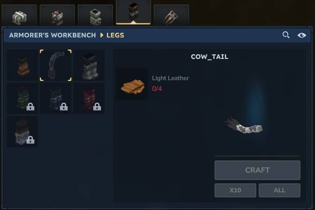Toggle the eye visibility icon

301,35
